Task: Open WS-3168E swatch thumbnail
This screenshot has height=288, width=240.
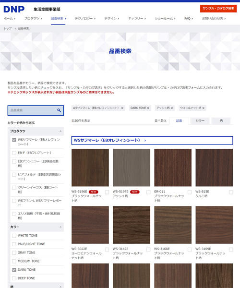Action: pyautogui.click(x=173, y=225)
